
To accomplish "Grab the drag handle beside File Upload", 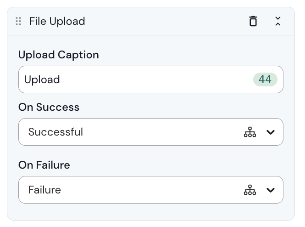I will coord(18,21).
